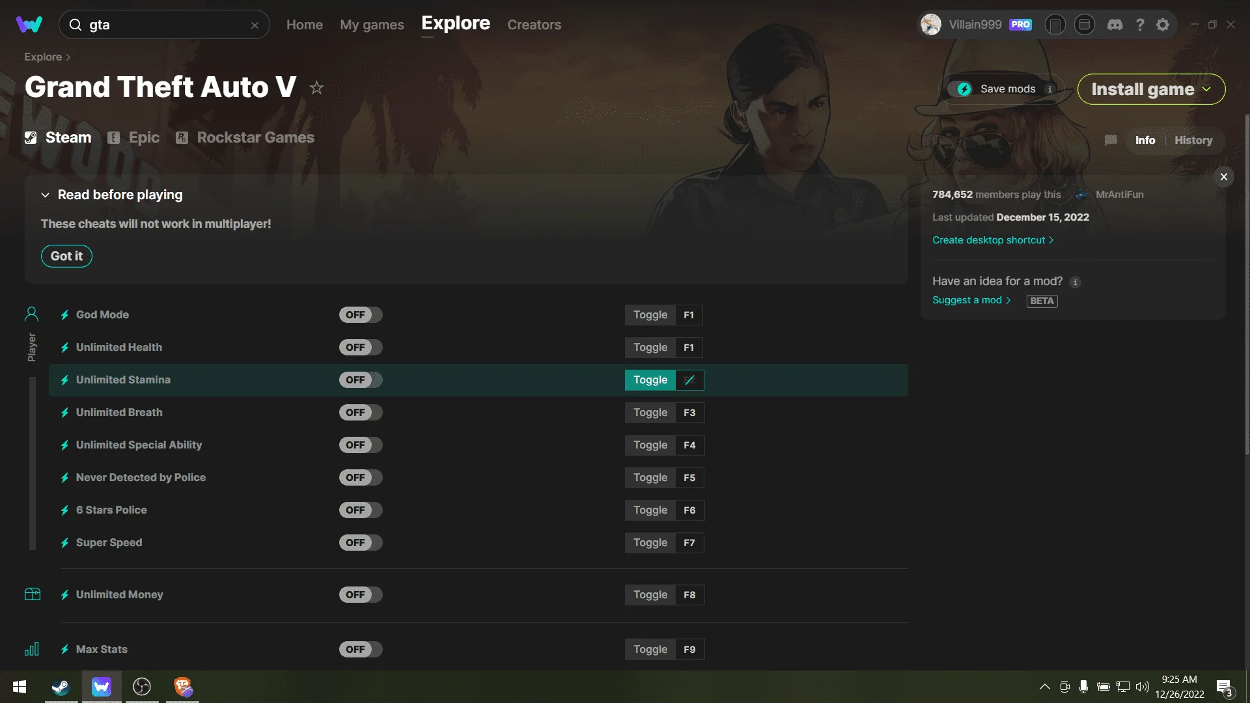Open Creators tab
Viewport: 1250px width, 703px height.
[x=534, y=25]
